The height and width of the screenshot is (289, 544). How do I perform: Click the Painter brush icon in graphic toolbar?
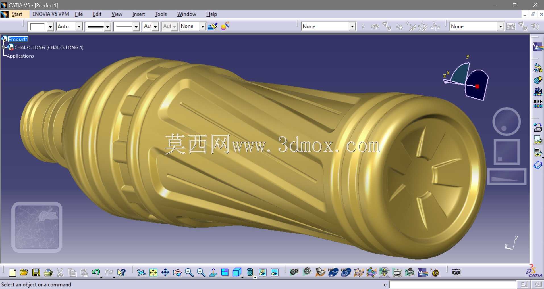(213, 26)
